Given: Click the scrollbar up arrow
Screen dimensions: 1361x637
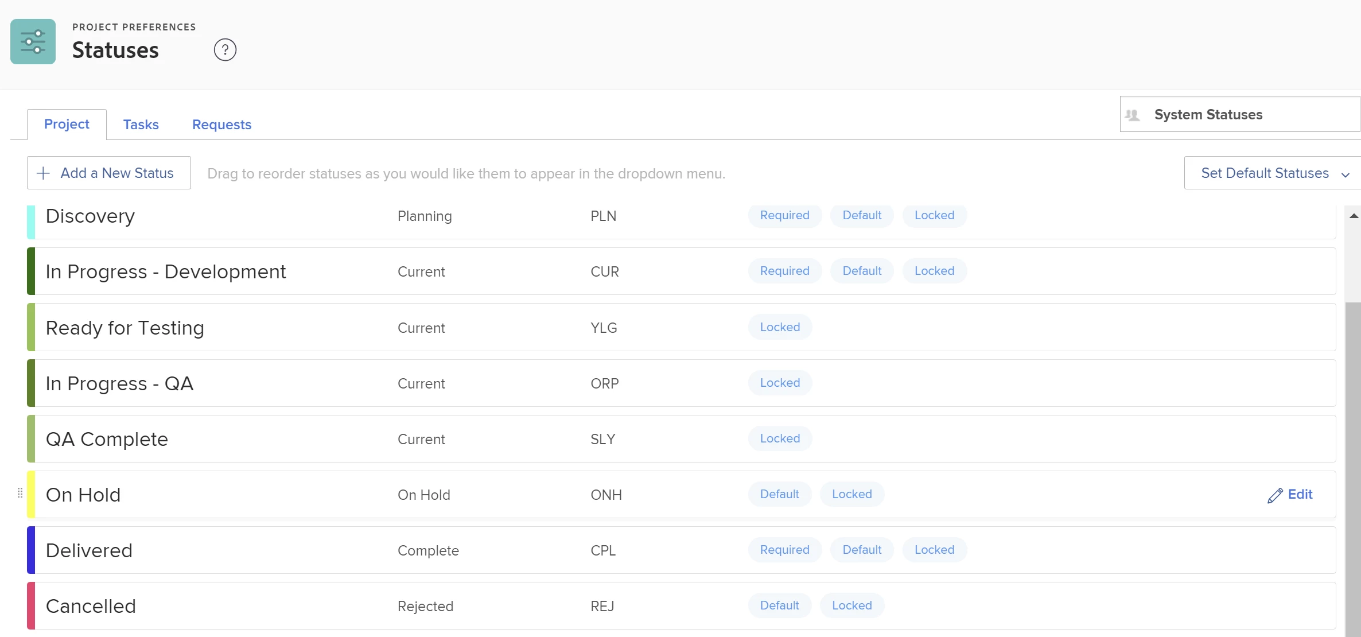Looking at the screenshot, I should pyautogui.click(x=1354, y=216).
